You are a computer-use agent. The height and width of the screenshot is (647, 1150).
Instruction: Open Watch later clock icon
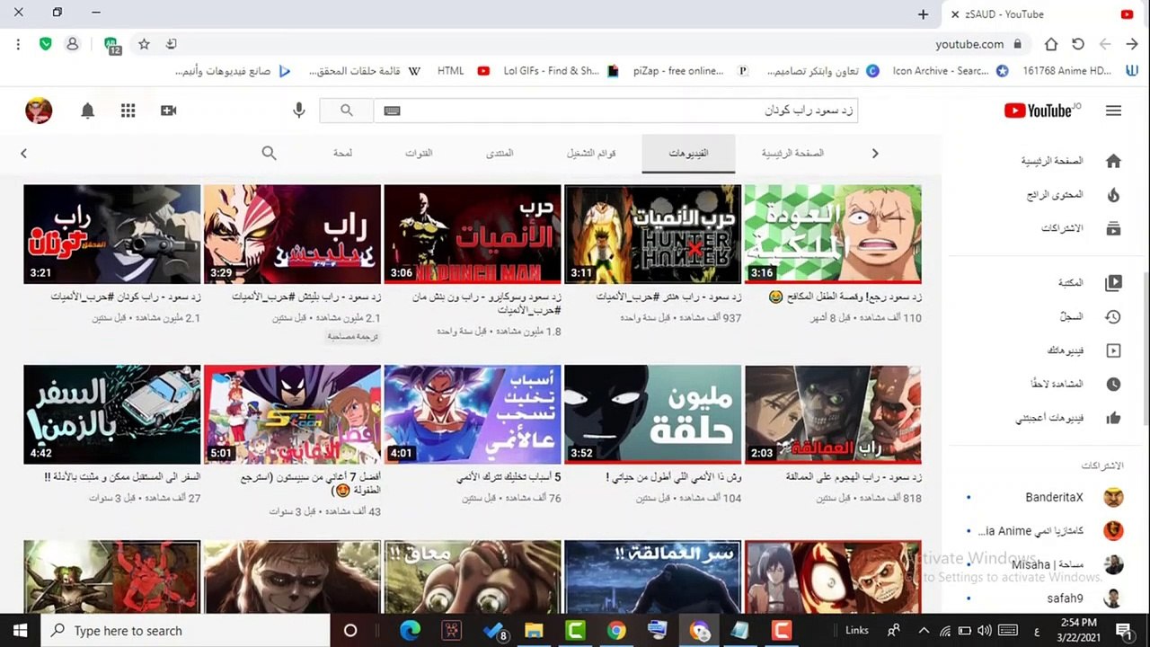tap(1113, 384)
